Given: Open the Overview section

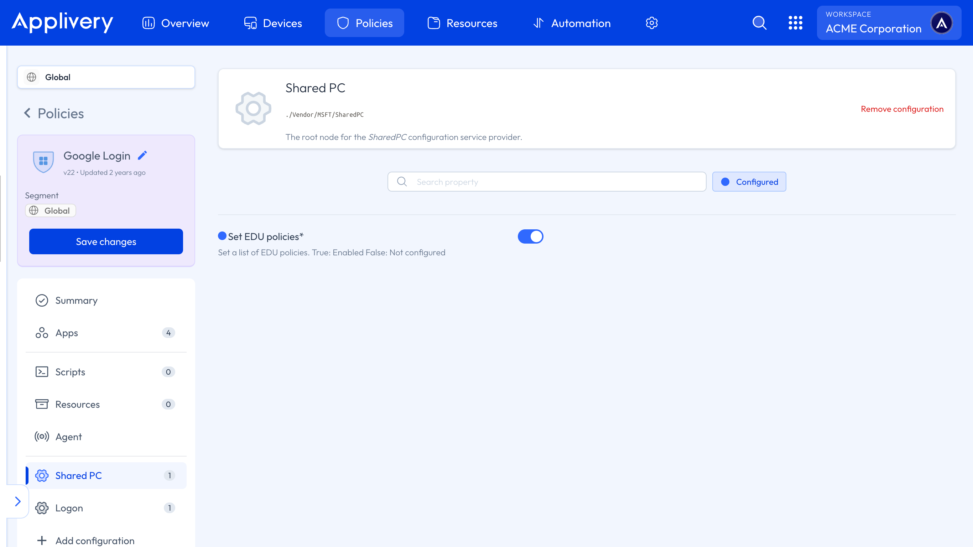Looking at the screenshot, I should click(176, 23).
